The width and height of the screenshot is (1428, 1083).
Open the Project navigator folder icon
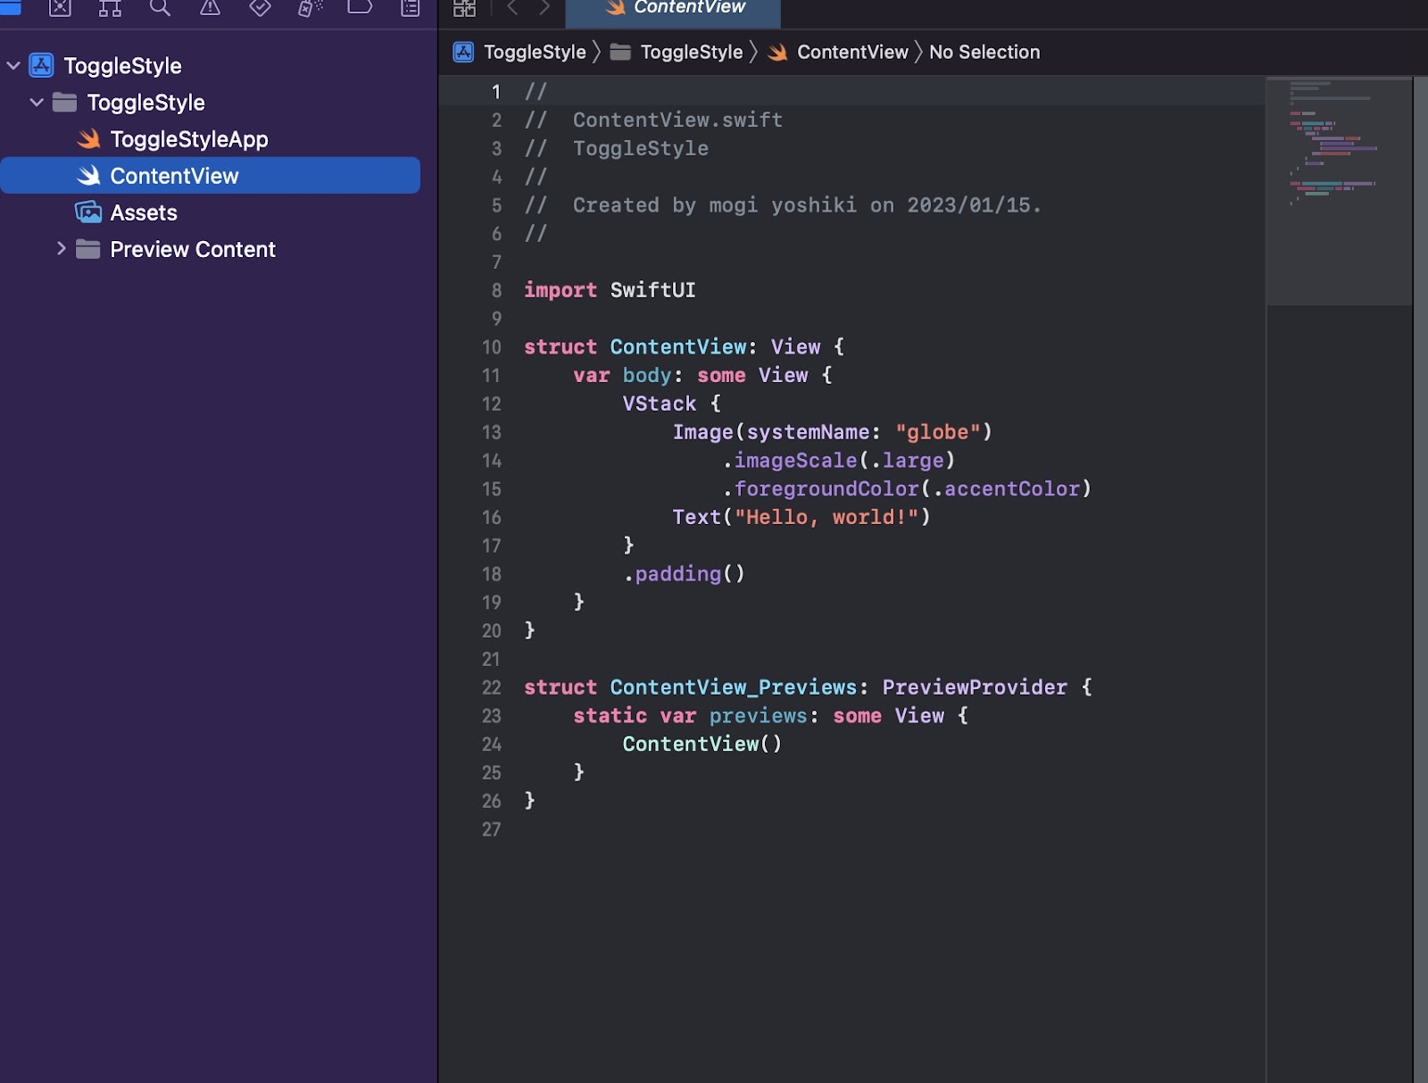[x=10, y=7]
